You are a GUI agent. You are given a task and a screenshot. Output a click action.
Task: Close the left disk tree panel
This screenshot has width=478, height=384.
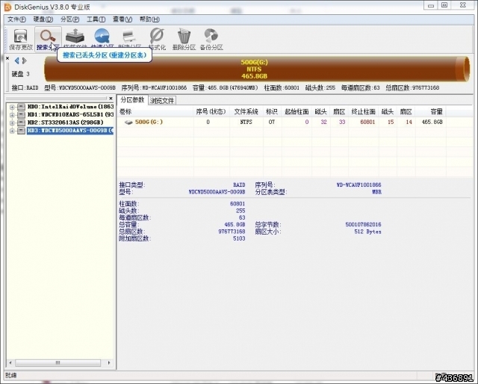(111, 98)
